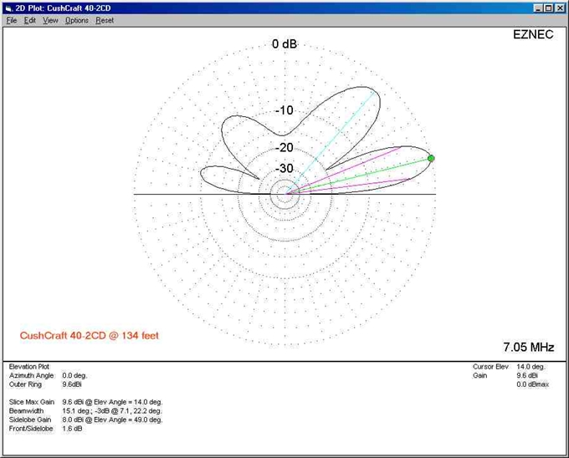Click the 2D Plot window title icon
The image size is (569, 458).
click(8, 8)
